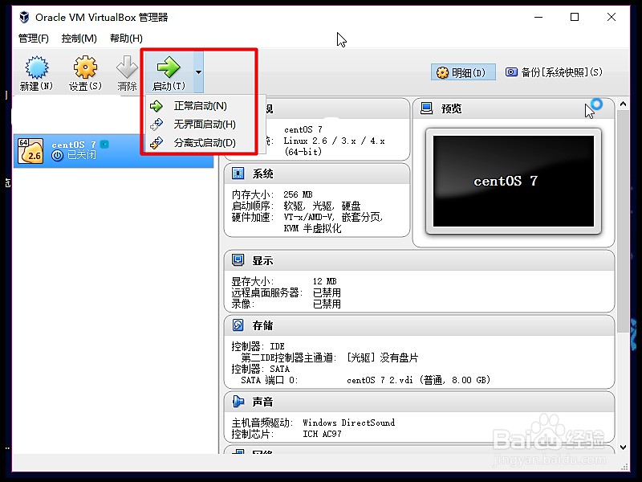Click the Discard (清除) down-arrow icon

pyautogui.click(x=127, y=67)
